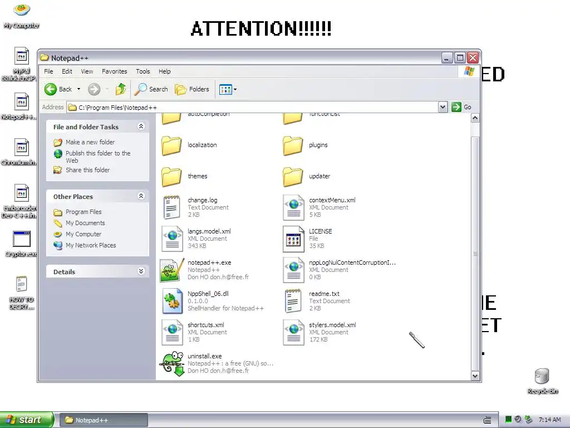The width and height of the screenshot is (570, 428).
Task: Select the contextMenu.xml file icon
Action: 293,207
